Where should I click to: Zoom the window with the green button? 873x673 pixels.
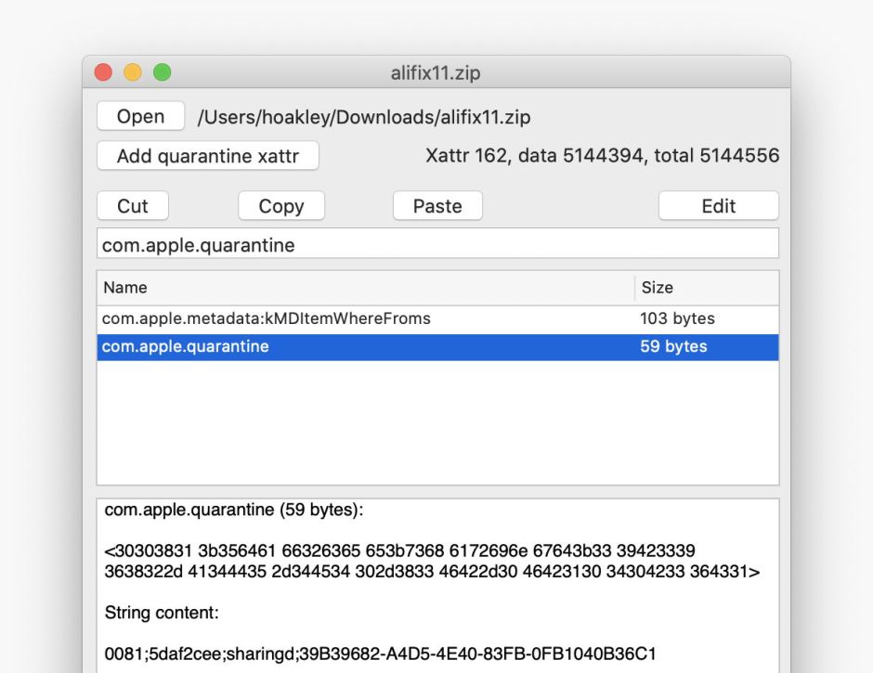[163, 72]
